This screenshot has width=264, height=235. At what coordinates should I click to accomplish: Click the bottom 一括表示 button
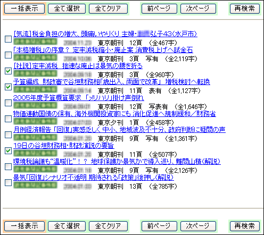[24, 226]
